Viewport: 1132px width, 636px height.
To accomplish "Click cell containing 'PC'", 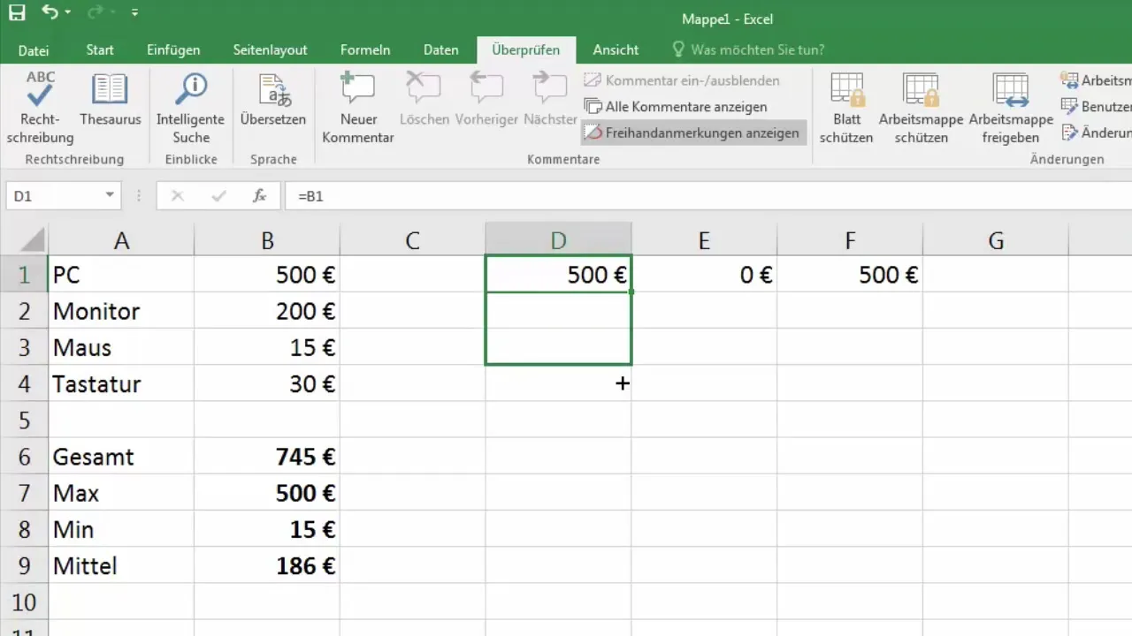I will click(x=121, y=275).
